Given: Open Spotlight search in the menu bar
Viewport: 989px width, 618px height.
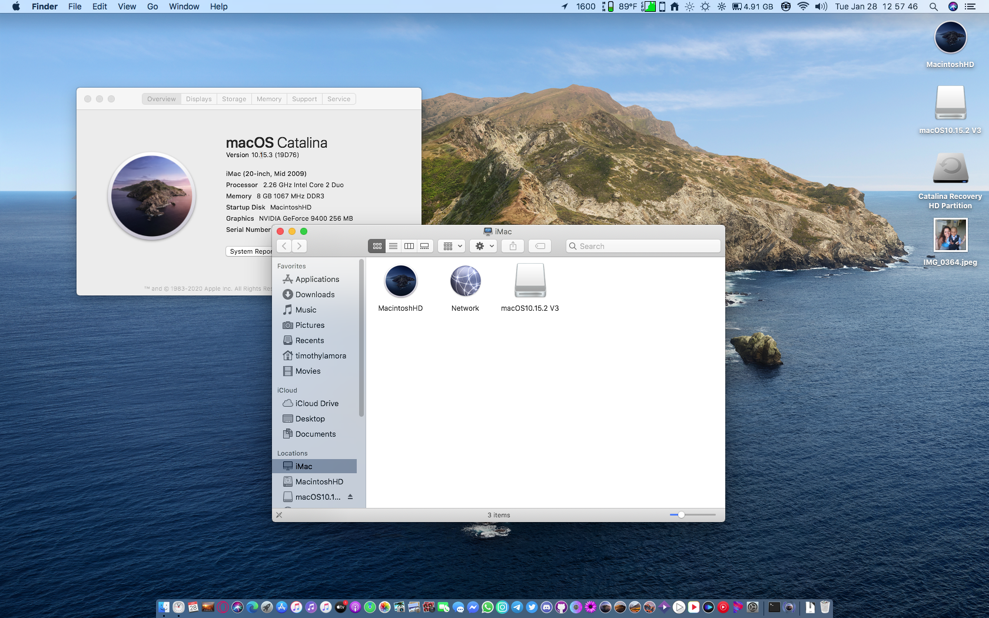Looking at the screenshot, I should coord(933,6).
